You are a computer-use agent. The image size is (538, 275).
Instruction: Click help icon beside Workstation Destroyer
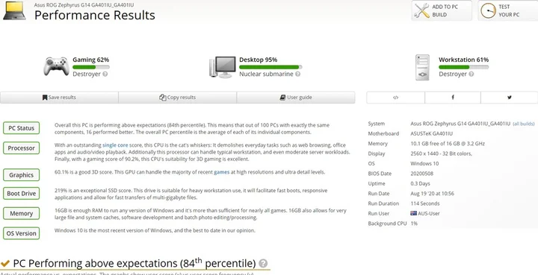coord(471,75)
